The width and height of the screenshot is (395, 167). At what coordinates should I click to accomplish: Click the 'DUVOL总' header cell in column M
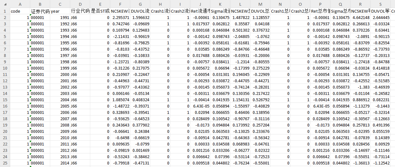[260, 11]
